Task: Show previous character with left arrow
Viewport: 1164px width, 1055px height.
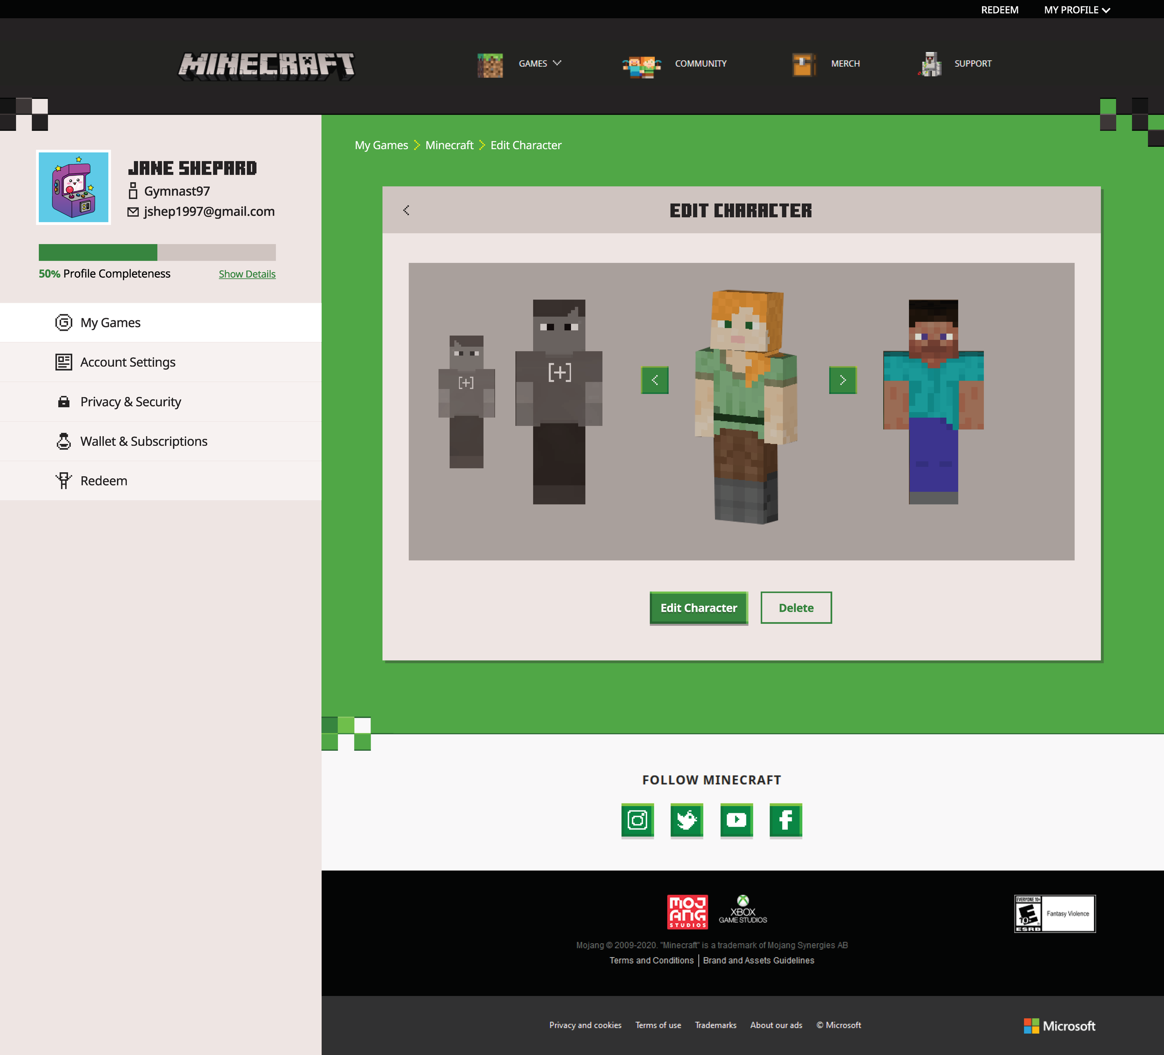Action: 655,380
